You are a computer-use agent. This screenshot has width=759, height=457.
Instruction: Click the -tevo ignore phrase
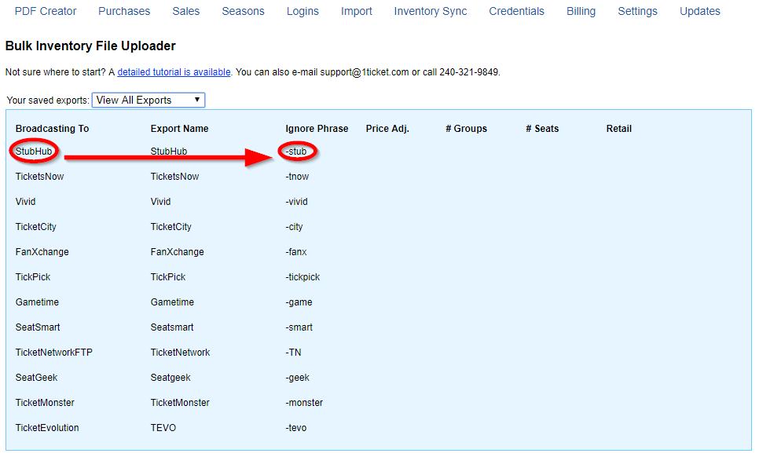point(296,428)
